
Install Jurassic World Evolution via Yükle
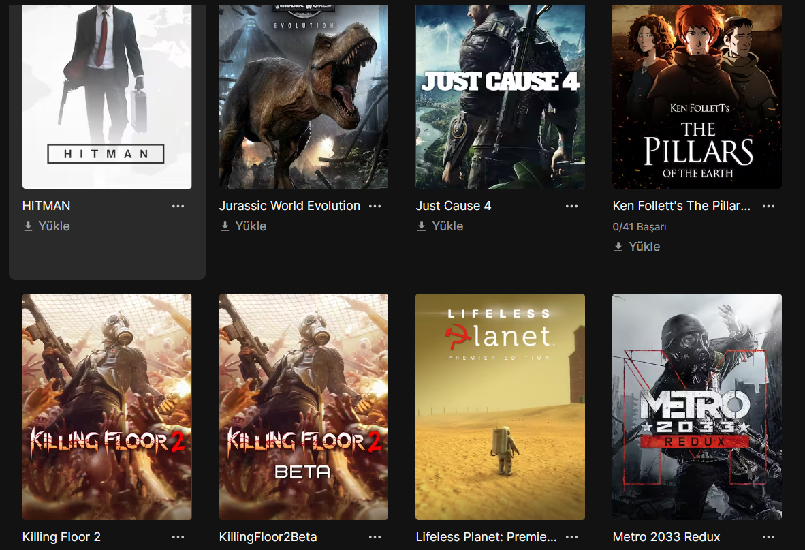243,226
